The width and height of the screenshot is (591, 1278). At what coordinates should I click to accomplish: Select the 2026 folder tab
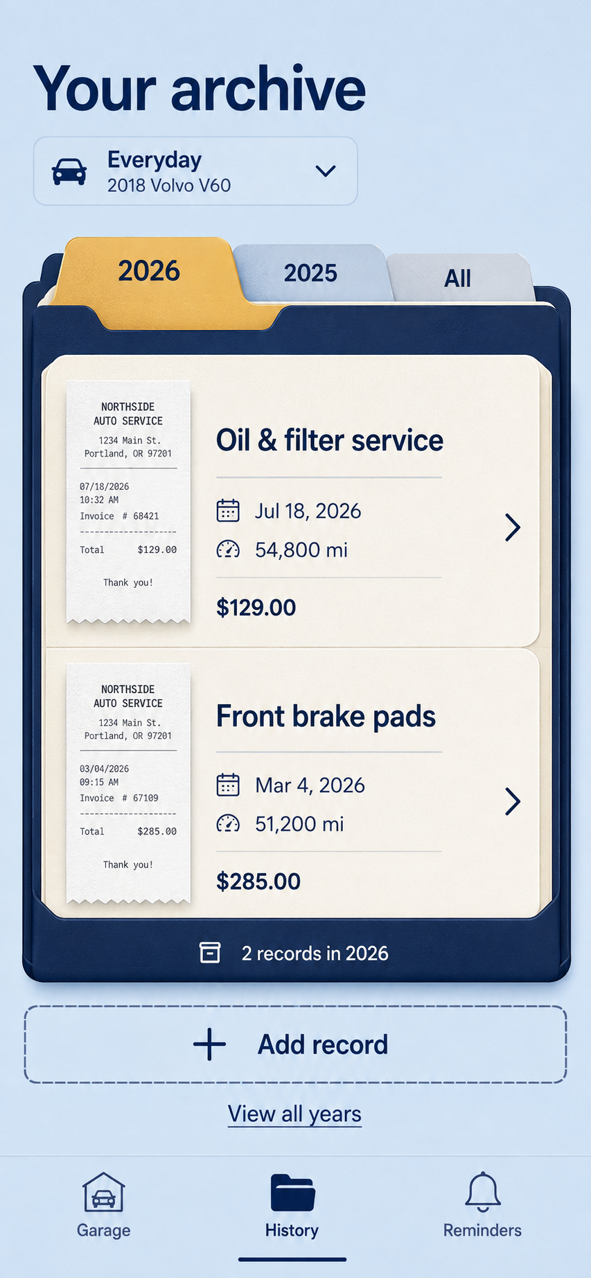[x=148, y=271]
